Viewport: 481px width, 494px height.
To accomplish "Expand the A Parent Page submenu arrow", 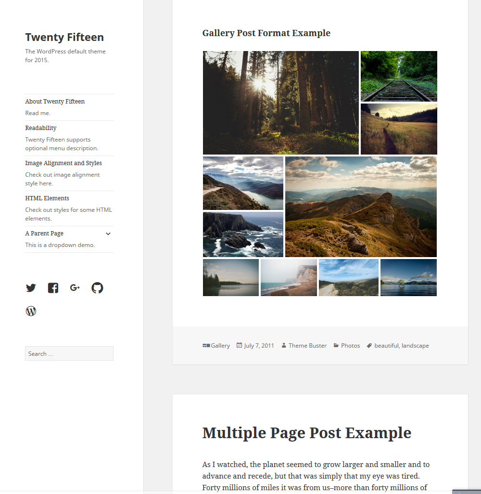I will 108,234.
